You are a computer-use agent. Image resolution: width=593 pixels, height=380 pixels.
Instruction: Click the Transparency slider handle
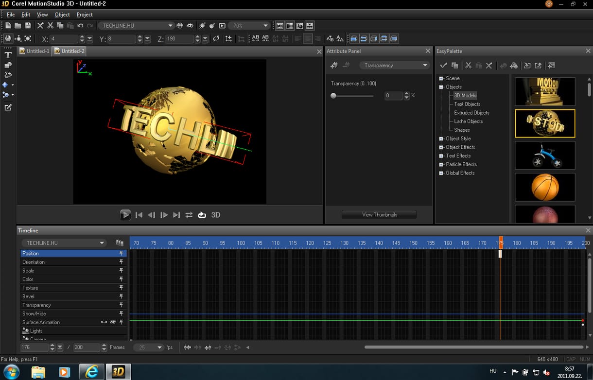tap(333, 96)
